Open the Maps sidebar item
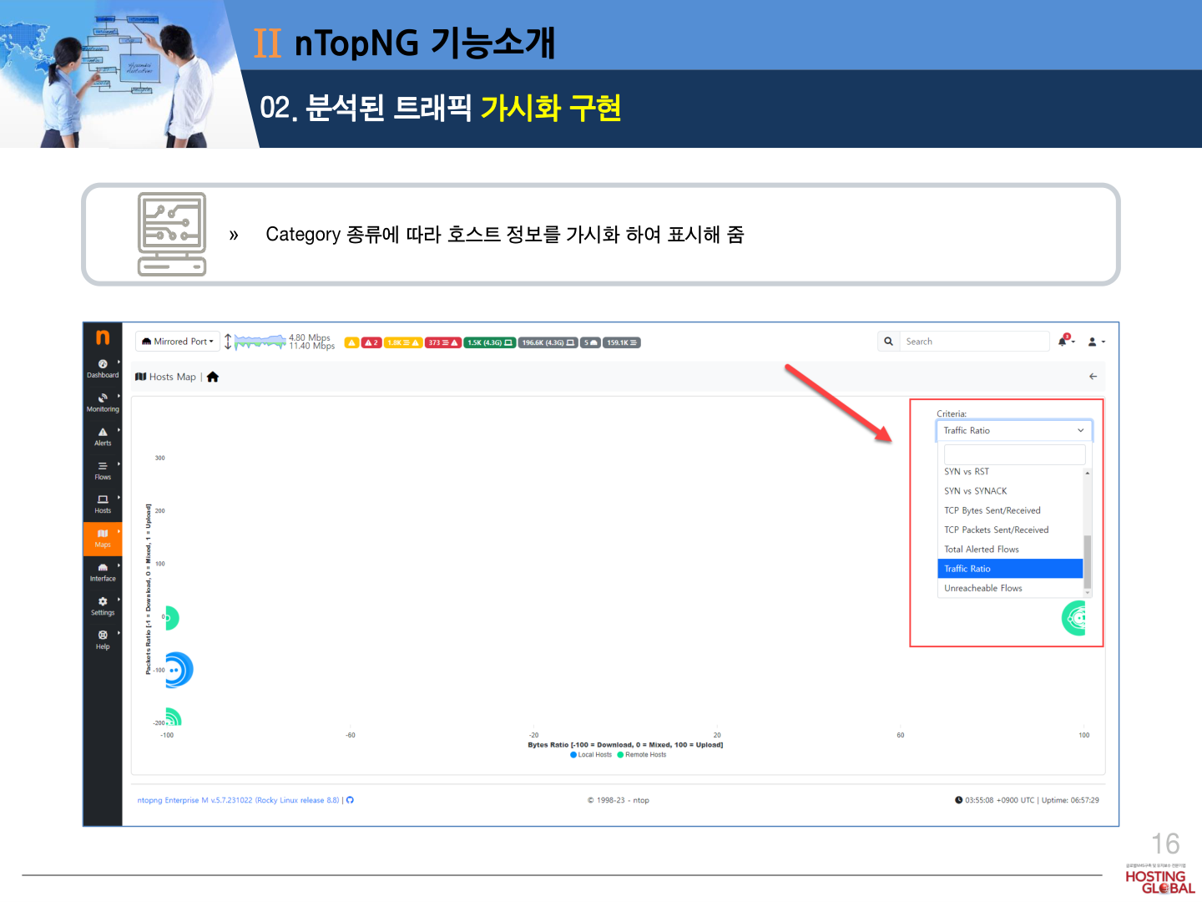 click(x=103, y=539)
